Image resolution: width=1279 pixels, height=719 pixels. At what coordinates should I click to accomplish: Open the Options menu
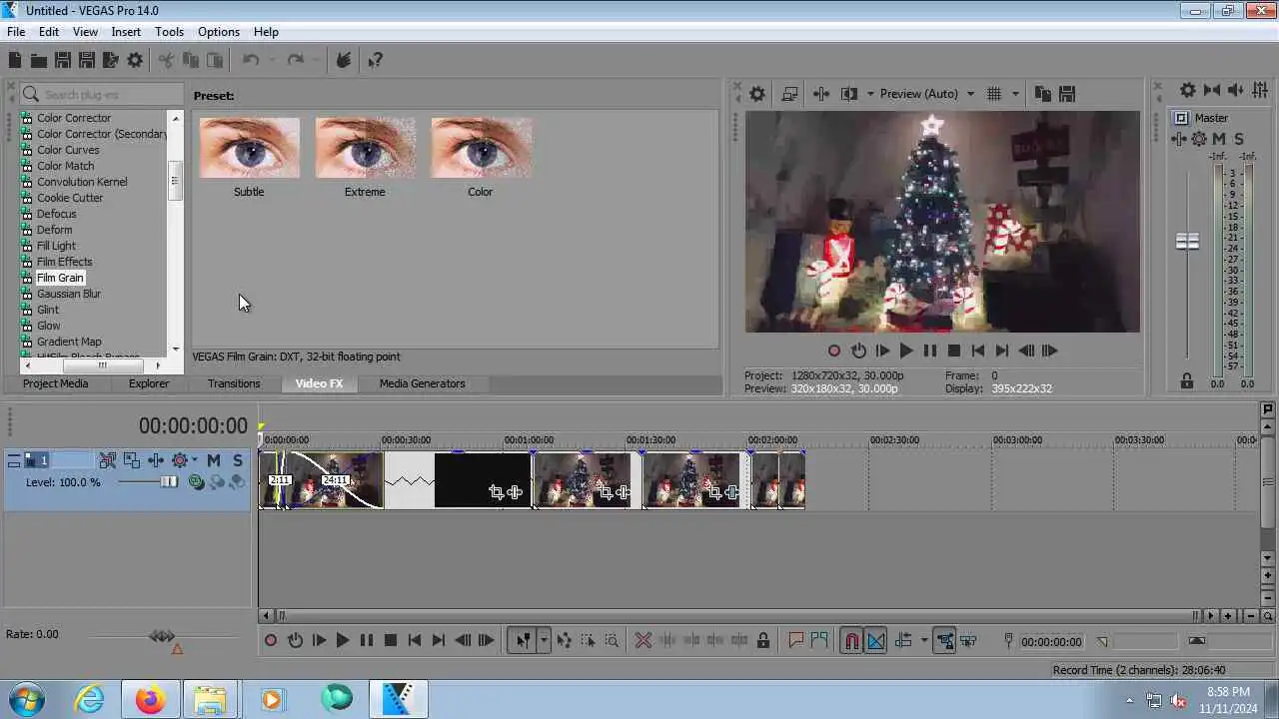(218, 32)
